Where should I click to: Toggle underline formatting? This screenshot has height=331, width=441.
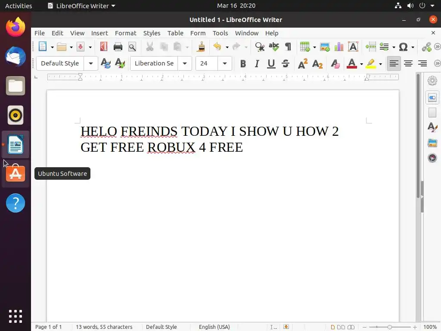(271, 64)
